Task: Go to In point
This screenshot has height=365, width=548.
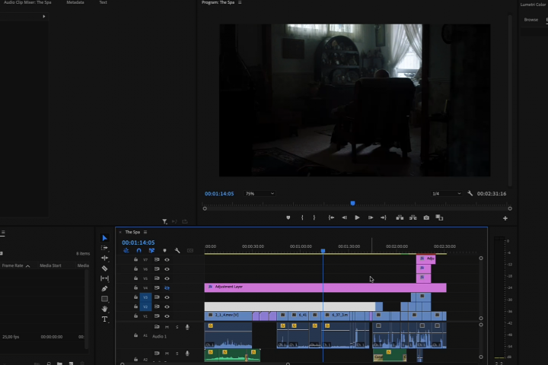Action: (x=331, y=217)
